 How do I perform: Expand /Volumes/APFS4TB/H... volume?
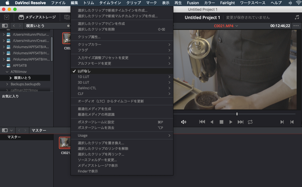point(4,53)
